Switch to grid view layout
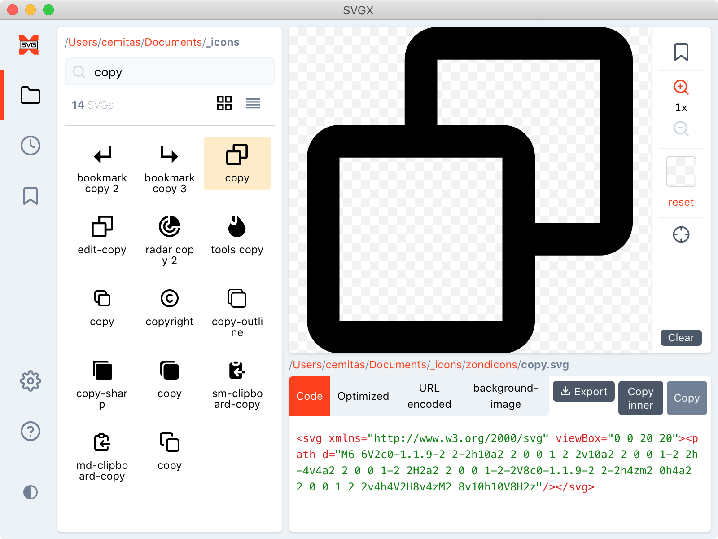Image resolution: width=718 pixels, height=539 pixels. 224,103
